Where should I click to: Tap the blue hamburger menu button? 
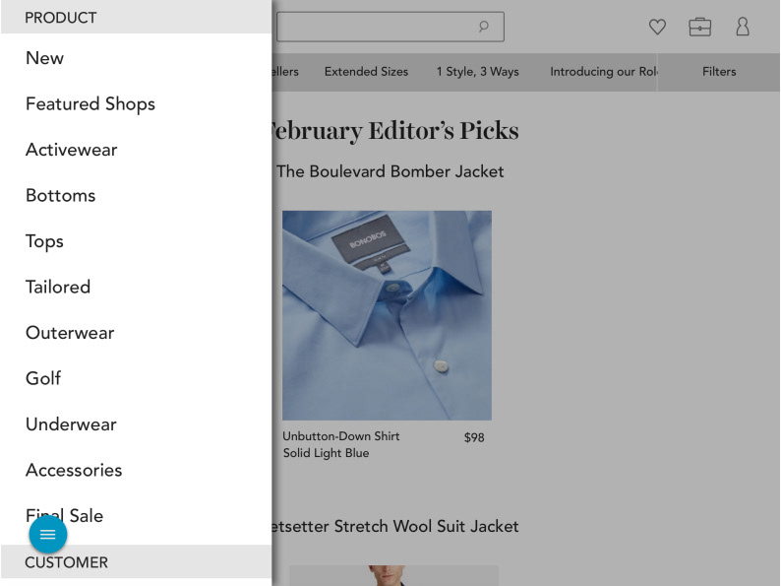[48, 534]
